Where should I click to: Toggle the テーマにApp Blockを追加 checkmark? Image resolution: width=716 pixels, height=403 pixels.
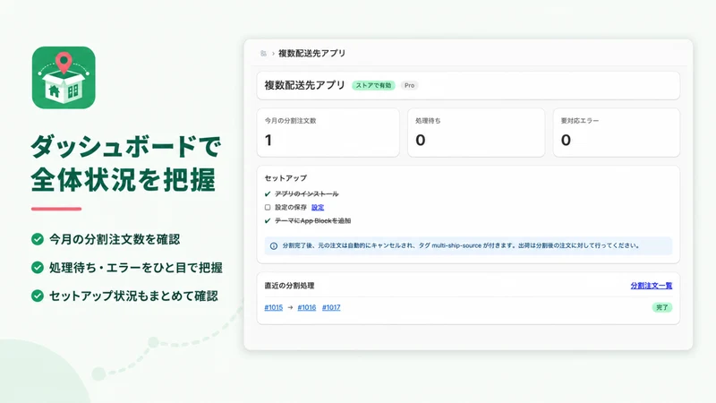(268, 220)
